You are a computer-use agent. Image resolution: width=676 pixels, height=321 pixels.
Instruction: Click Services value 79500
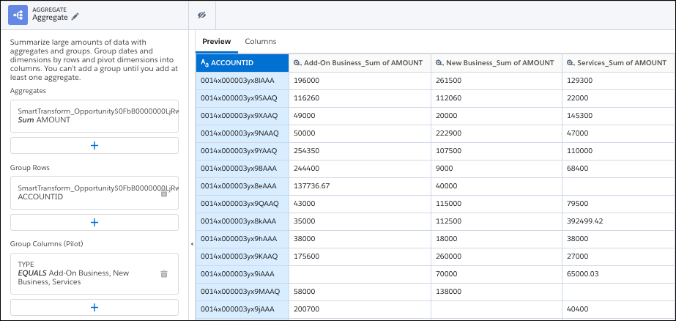pos(618,204)
